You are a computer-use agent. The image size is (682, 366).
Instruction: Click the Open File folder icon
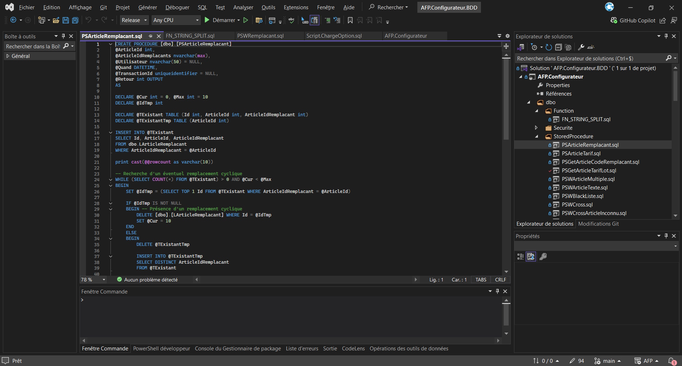pos(56,20)
